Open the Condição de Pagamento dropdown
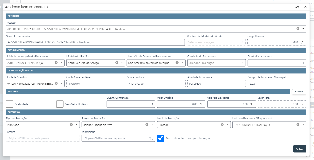The image size is (314, 160). coord(243,63)
